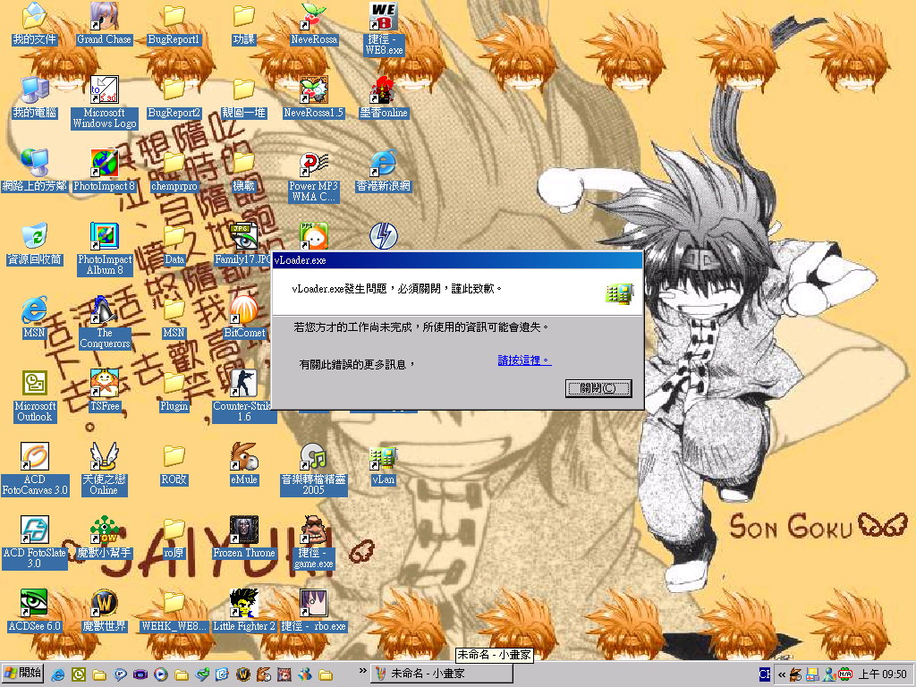Switch to the 未命名 - 小畫家 taskbar window
Viewport: 916px width, 687px height.
click(442, 672)
